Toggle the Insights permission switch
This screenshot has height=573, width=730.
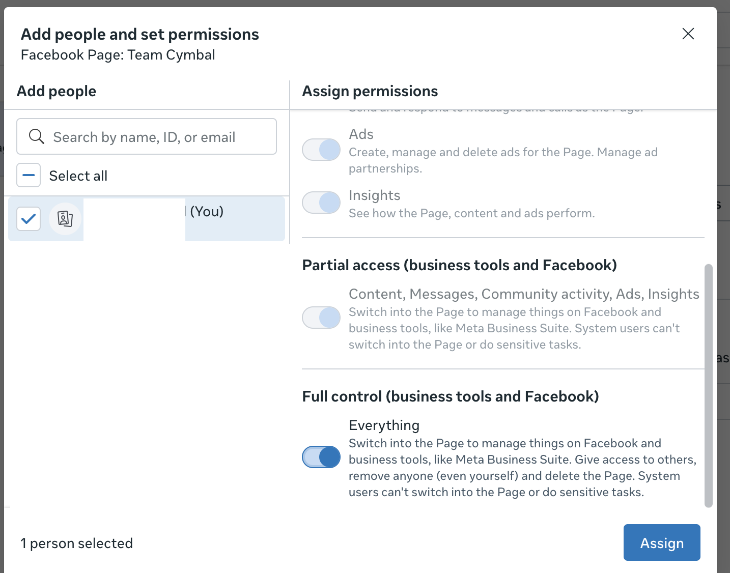click(x=321, y=203)
